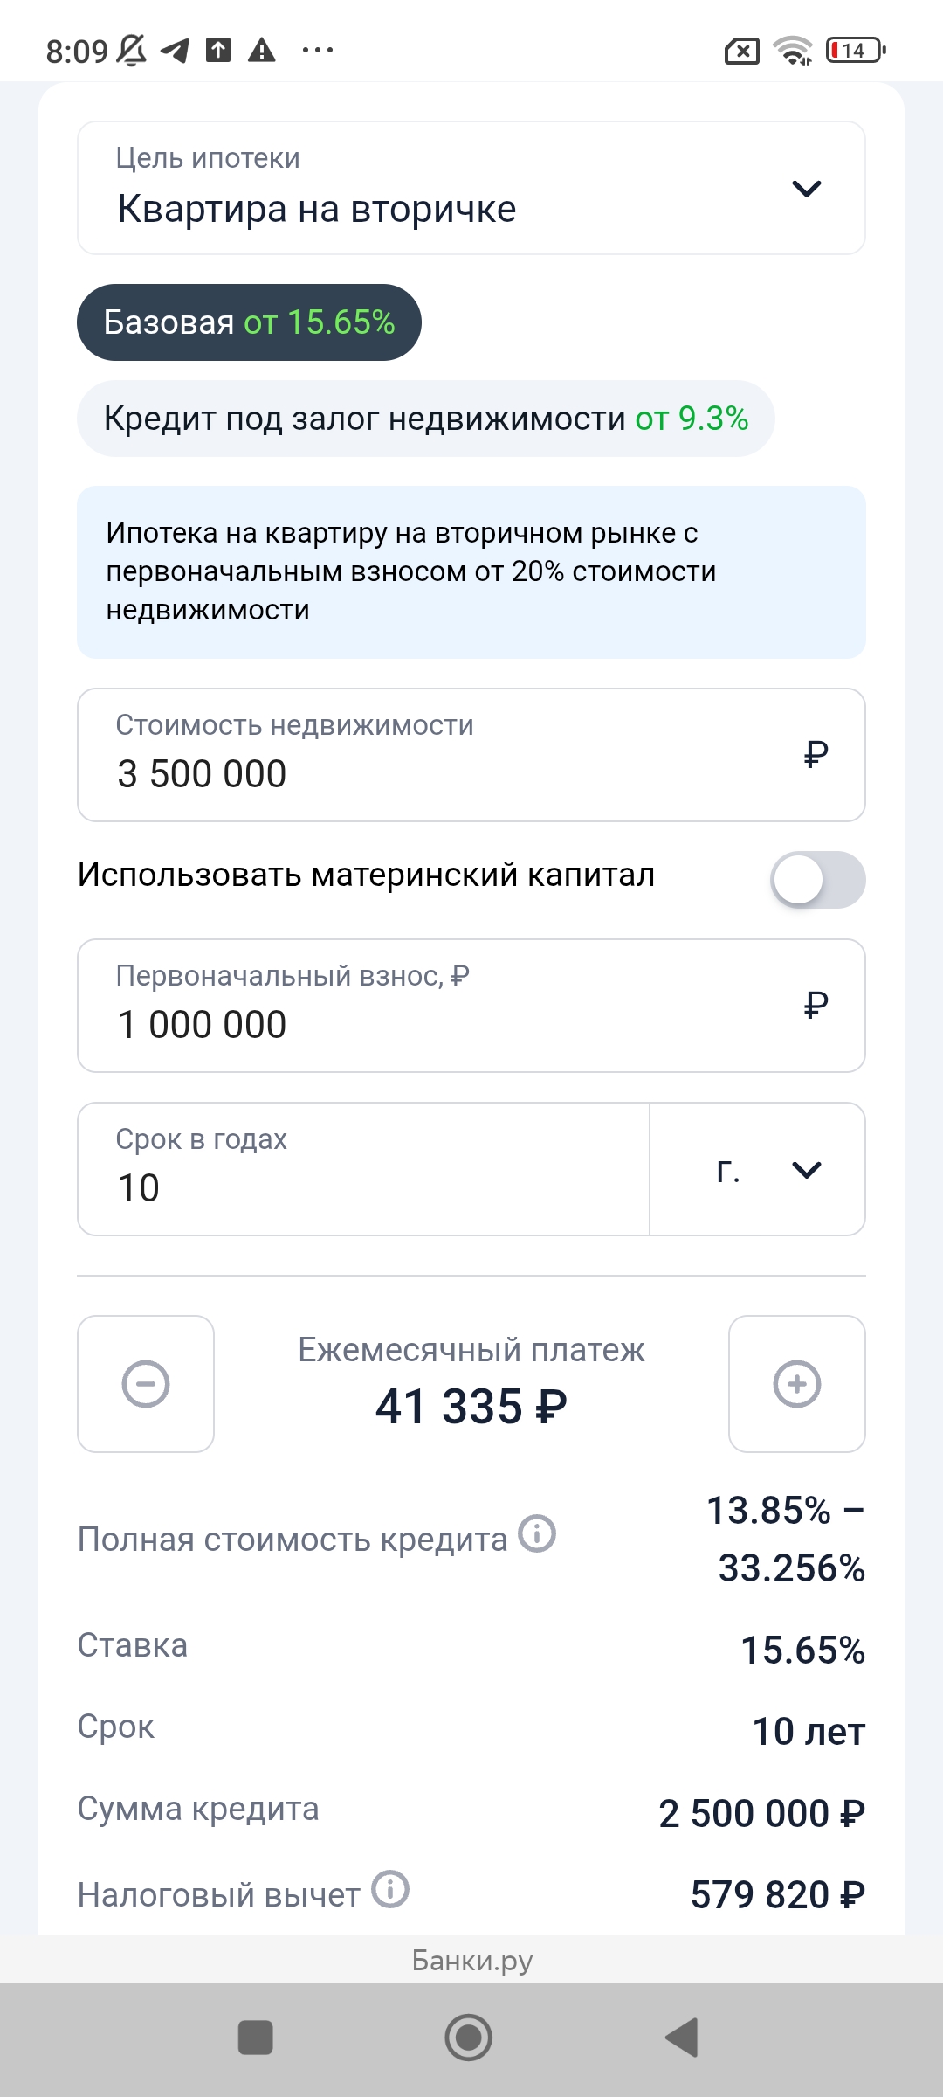Tap the Квартира на вторичке selection

pyautogui.click(x=317, y=210)
